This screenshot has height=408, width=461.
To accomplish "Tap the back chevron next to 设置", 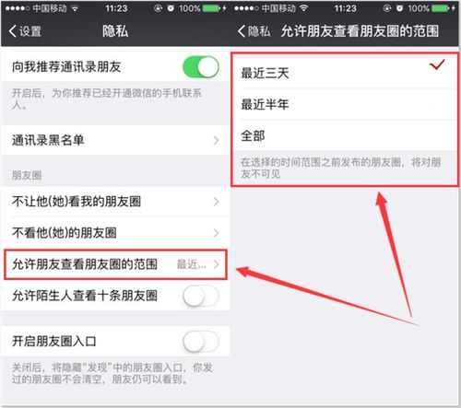I will coord(13,31).
